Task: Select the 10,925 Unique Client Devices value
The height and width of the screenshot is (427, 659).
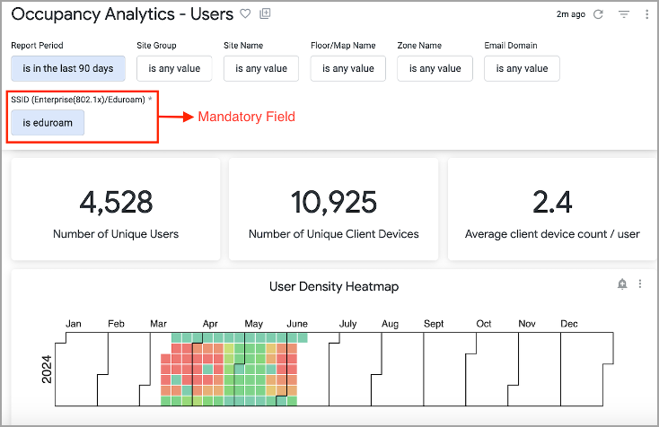Action: (333, 203)
